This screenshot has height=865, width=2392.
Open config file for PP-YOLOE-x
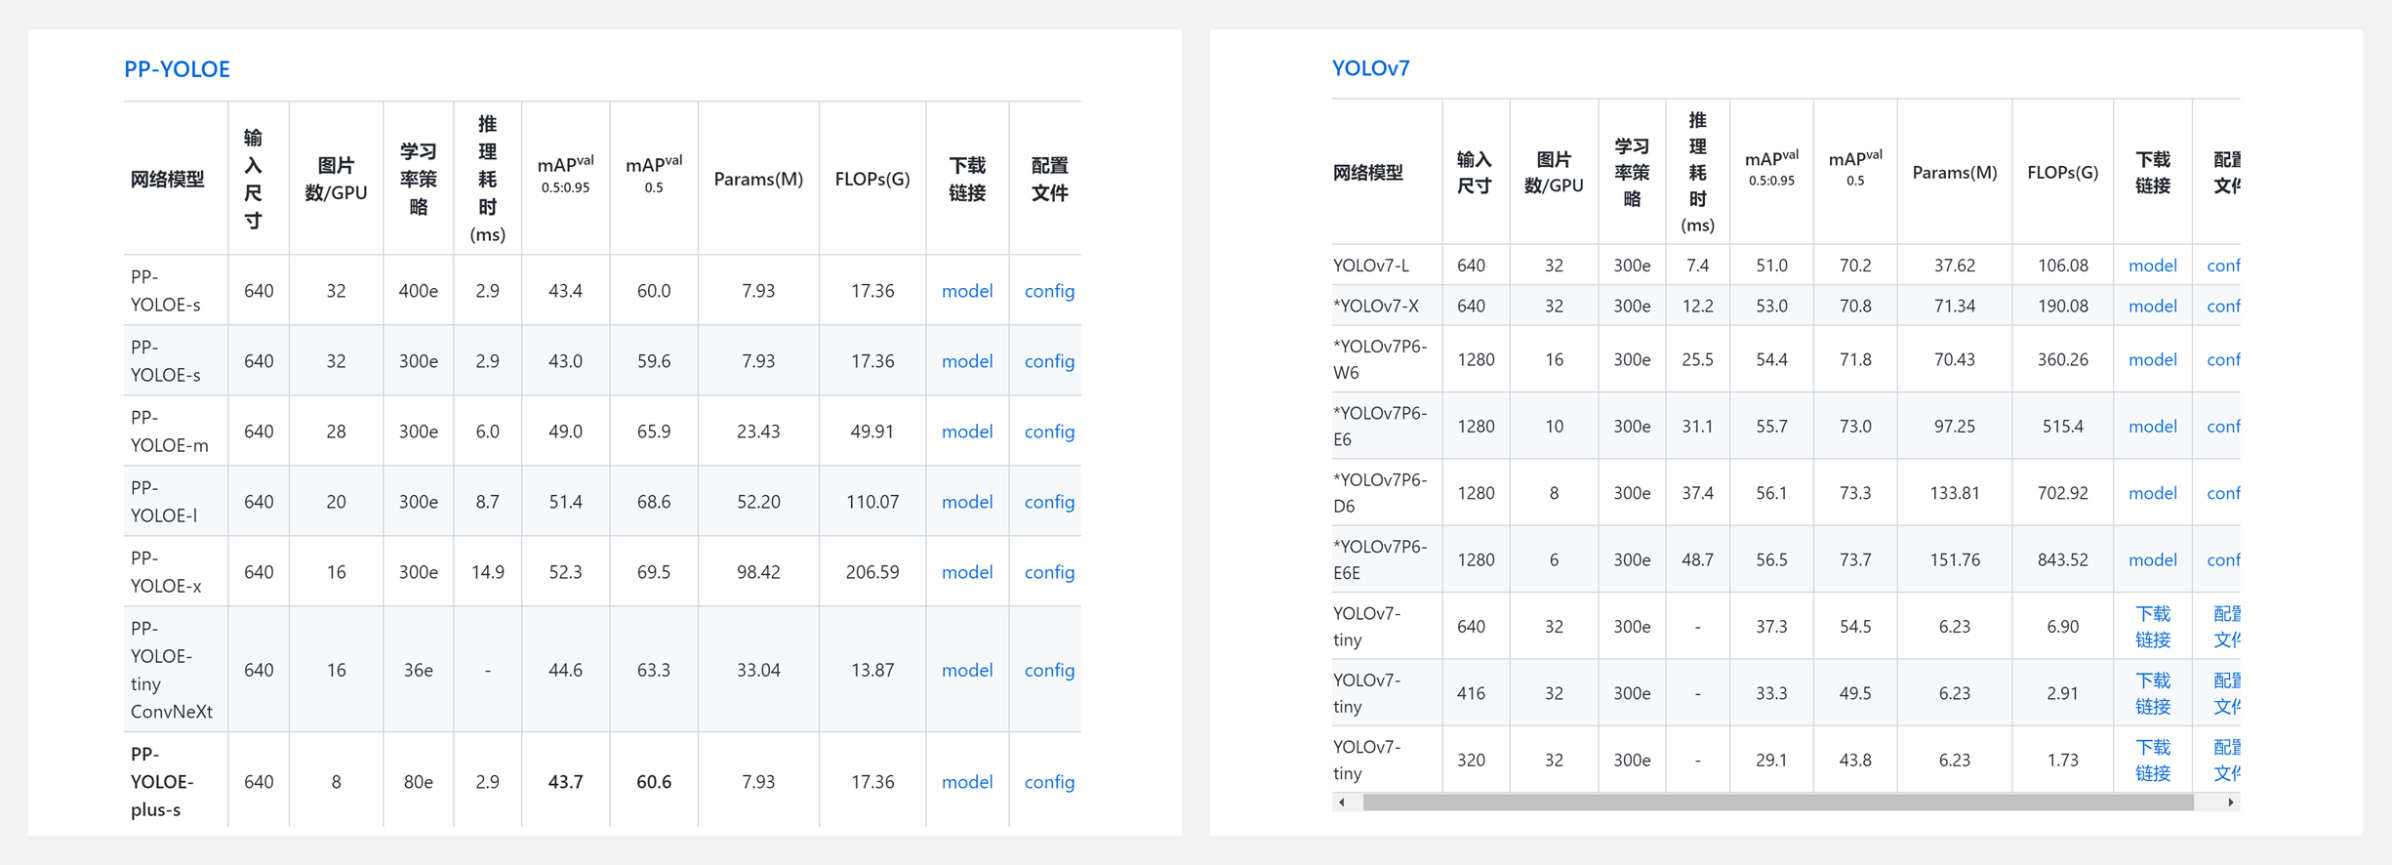(1049, 572)
